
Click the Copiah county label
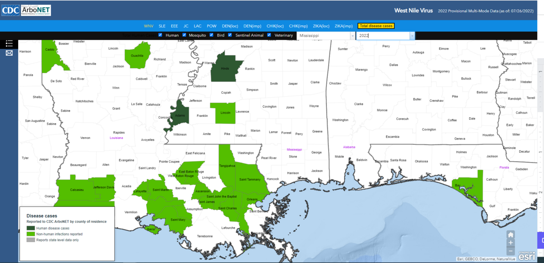coord(226,92)
